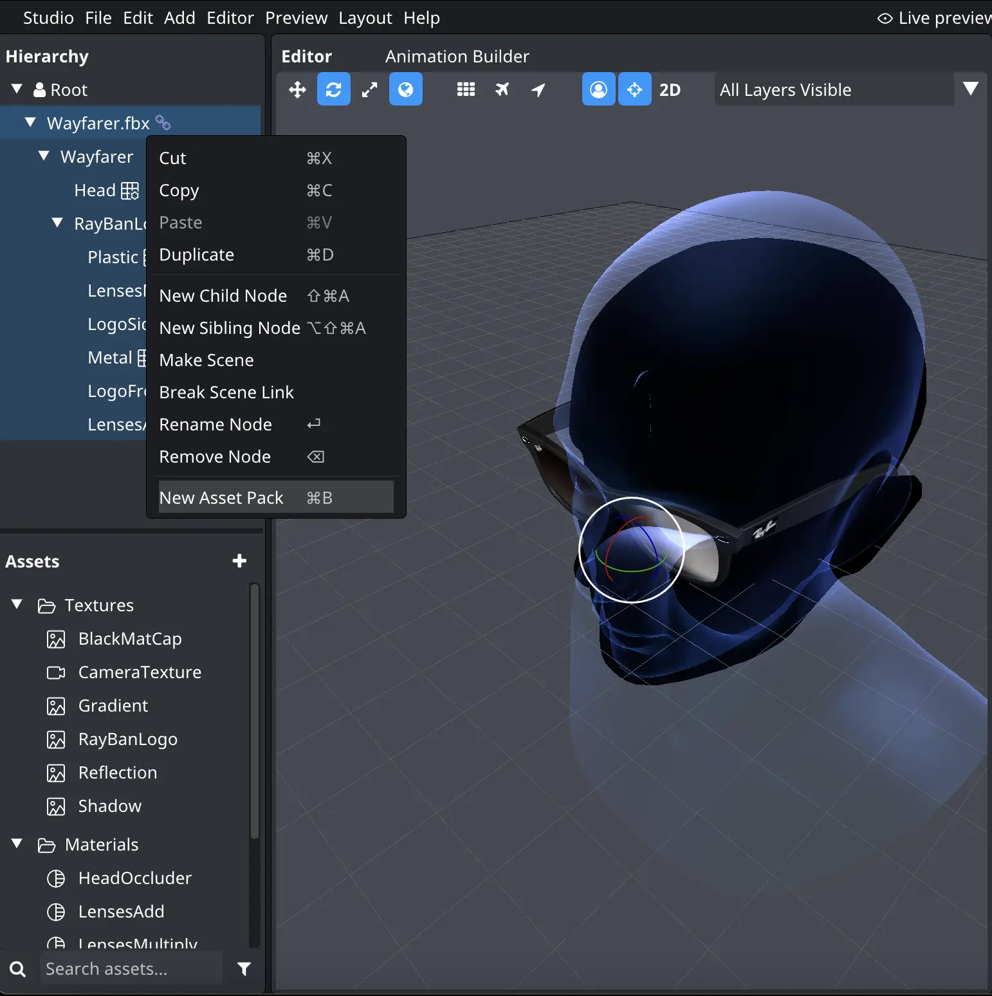Click the Shadow texture image icon
This screenshot has height=996, width=992.
56,806
